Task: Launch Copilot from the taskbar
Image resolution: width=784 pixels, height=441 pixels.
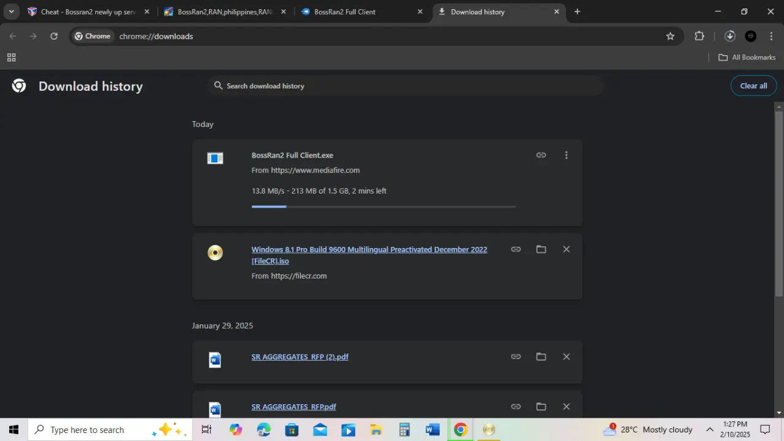Action: 236,429
